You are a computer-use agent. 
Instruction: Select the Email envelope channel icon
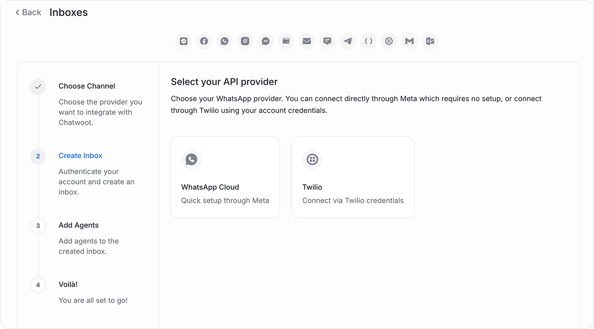307,41
